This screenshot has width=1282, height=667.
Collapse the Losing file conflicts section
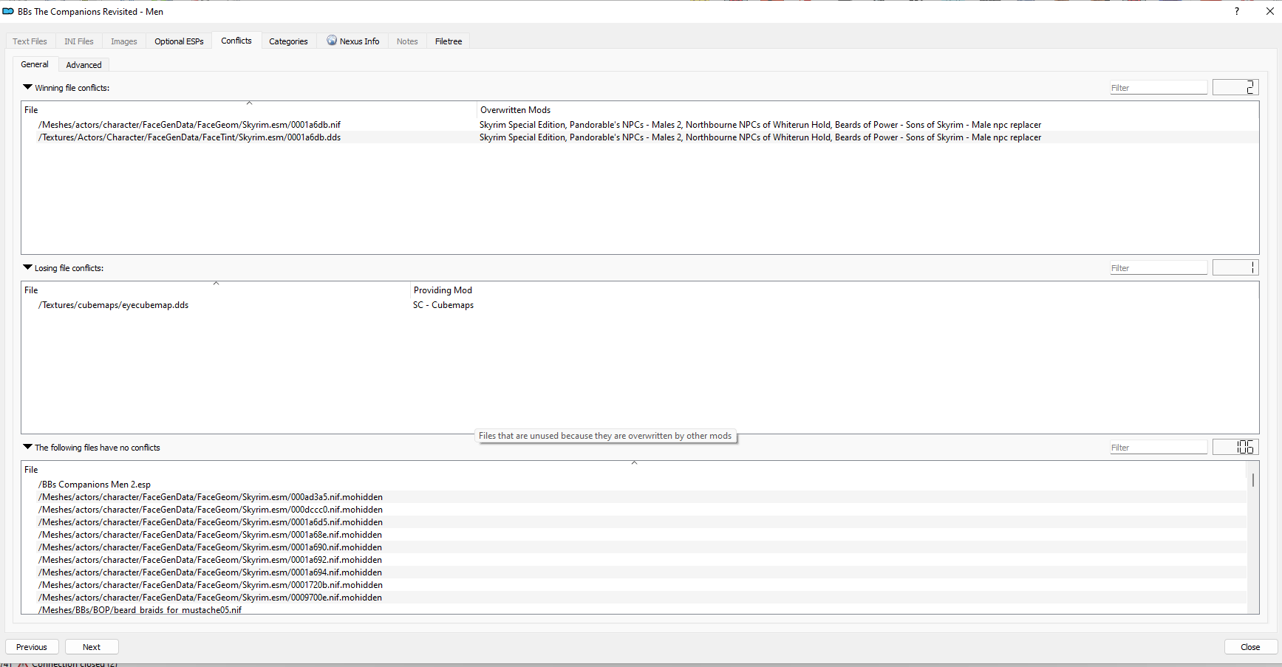click(28, 267)
